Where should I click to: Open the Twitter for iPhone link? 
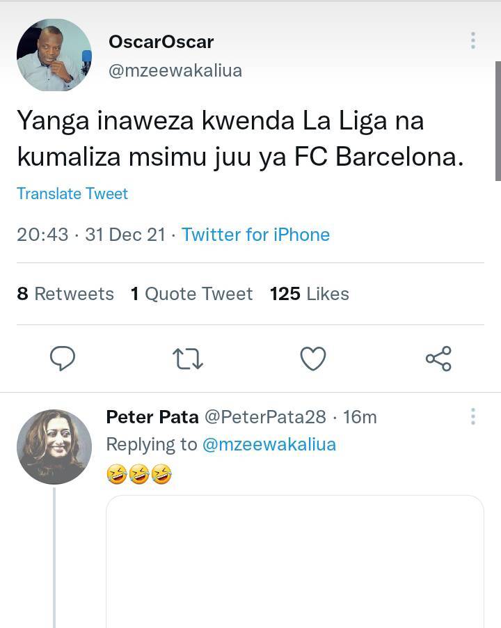coord(255,235)
